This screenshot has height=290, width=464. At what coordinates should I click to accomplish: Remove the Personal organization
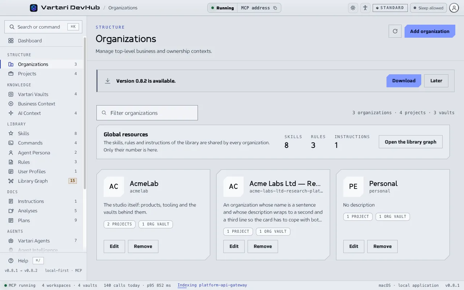[x=382, y=246]
